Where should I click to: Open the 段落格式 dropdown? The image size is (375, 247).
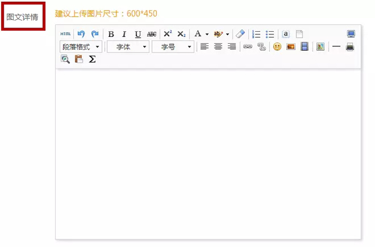(x=81, y=47)
